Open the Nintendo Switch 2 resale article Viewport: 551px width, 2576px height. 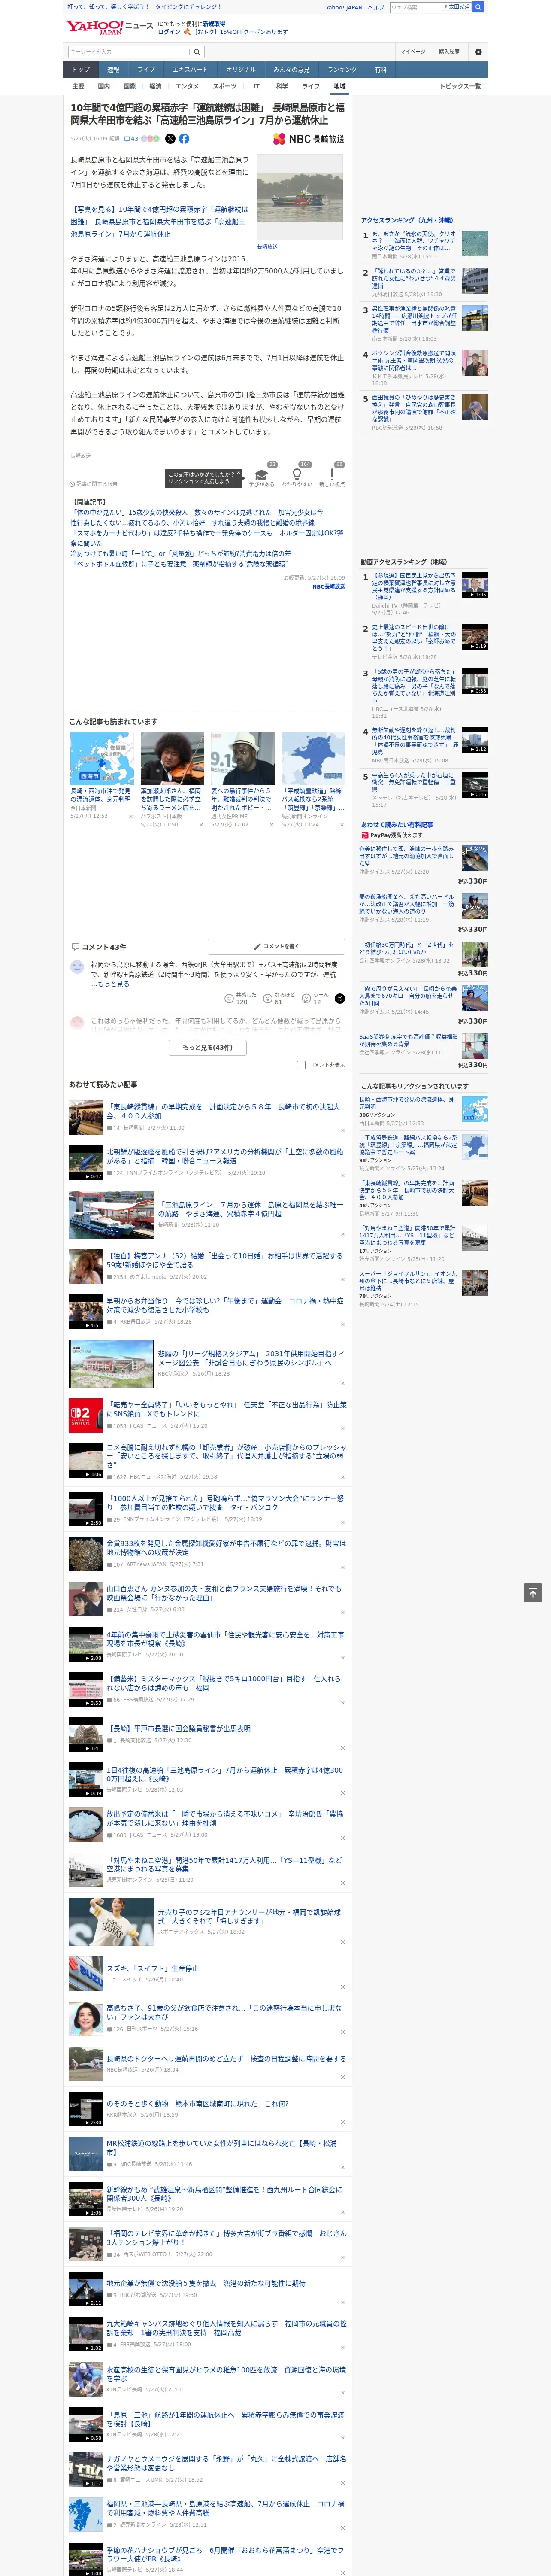point(227,1409)
